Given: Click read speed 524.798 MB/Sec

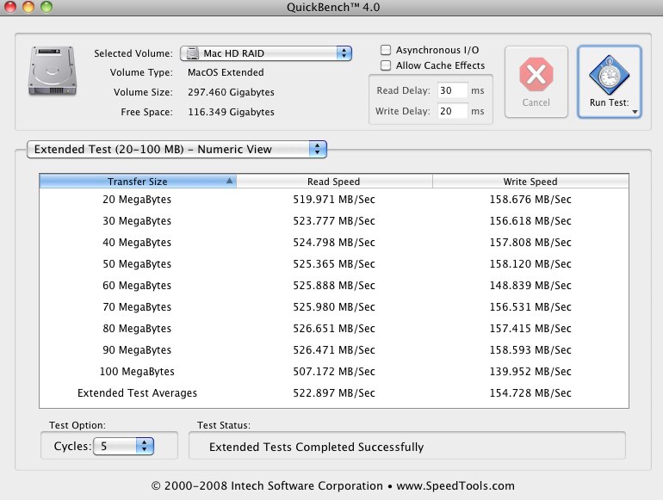Looking at the screenshot, I should (x=334, y=242).
